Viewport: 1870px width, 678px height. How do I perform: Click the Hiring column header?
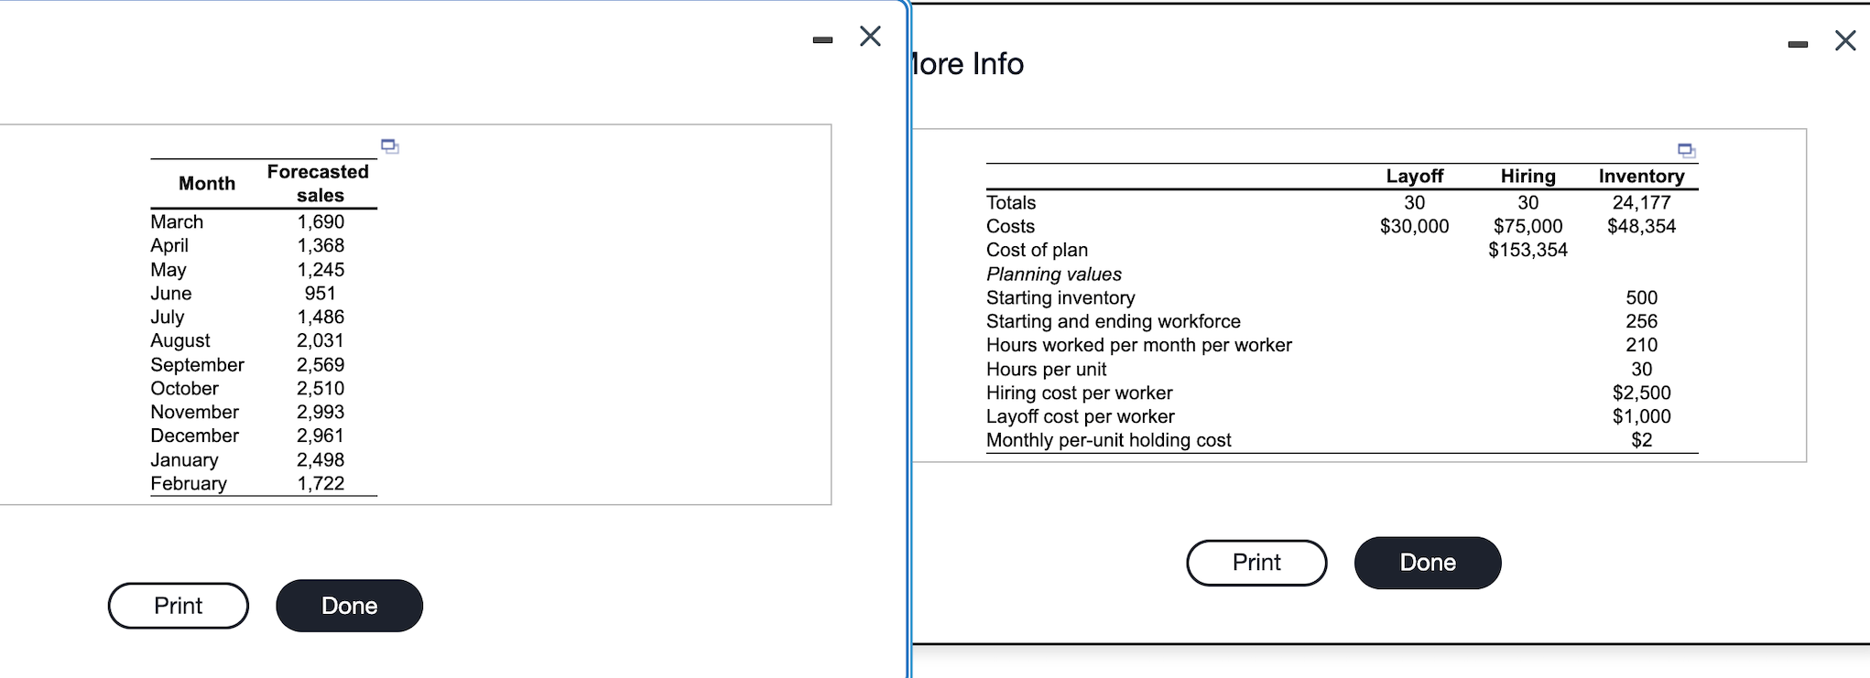click(1528, 176)
